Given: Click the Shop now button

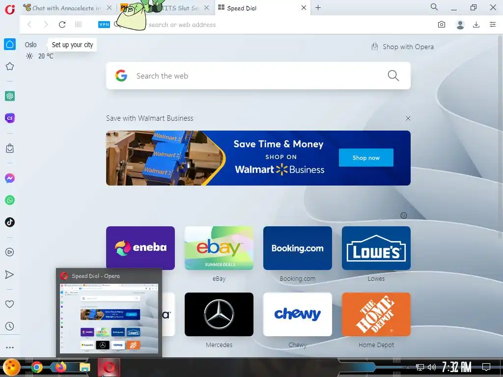Looking at the screenshot, I should coord(366,158).
